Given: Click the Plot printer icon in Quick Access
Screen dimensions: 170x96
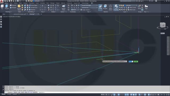Looking at the screenshot, I should pyautogui.click(x=18, y=1).
